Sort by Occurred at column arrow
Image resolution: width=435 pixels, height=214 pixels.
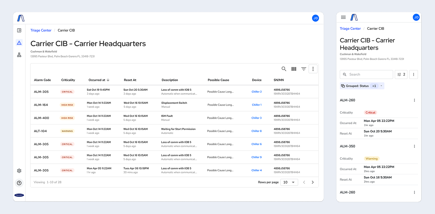coord(108,80)
